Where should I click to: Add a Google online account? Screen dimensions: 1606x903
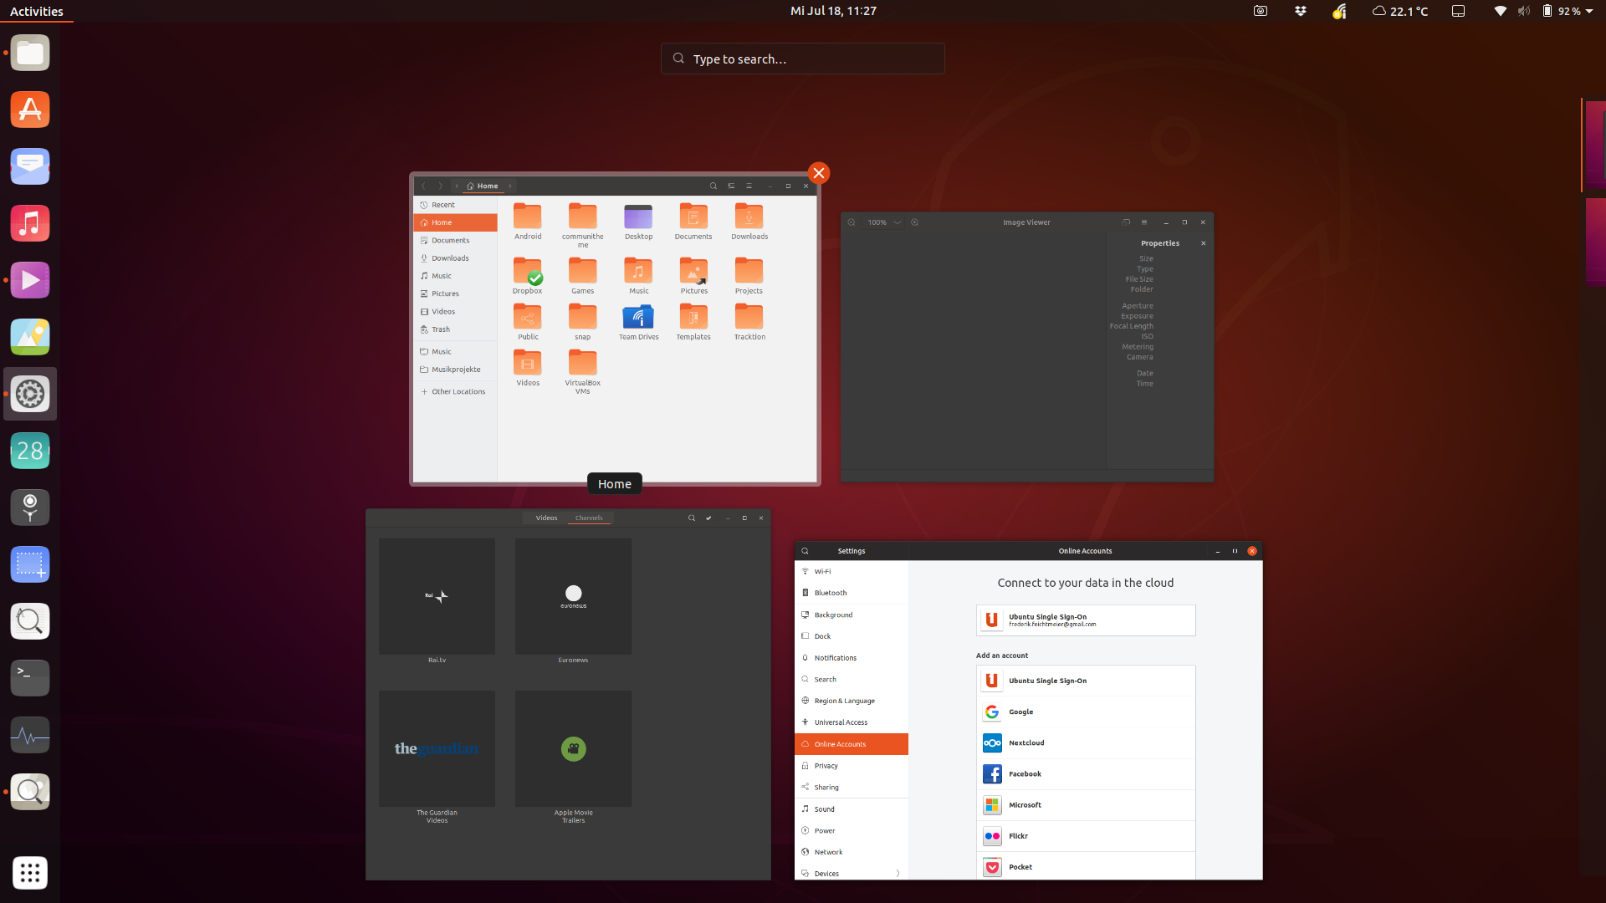[1086, 712]
